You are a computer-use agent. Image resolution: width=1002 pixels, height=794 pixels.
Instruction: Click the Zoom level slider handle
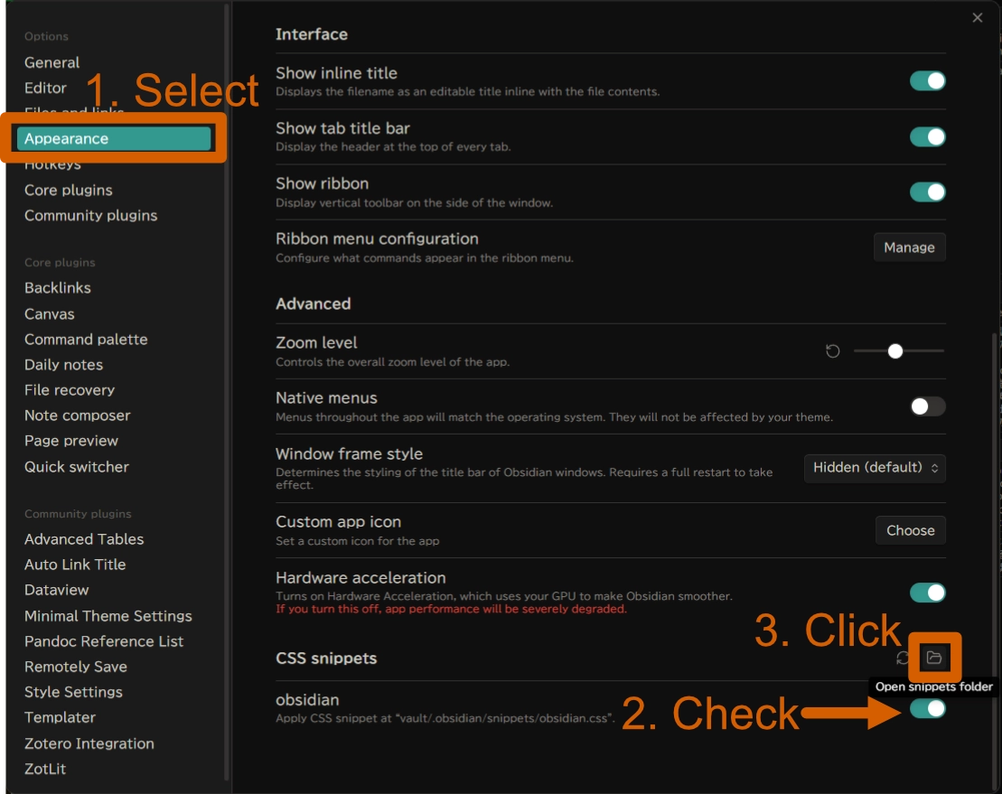click(894, 351)
